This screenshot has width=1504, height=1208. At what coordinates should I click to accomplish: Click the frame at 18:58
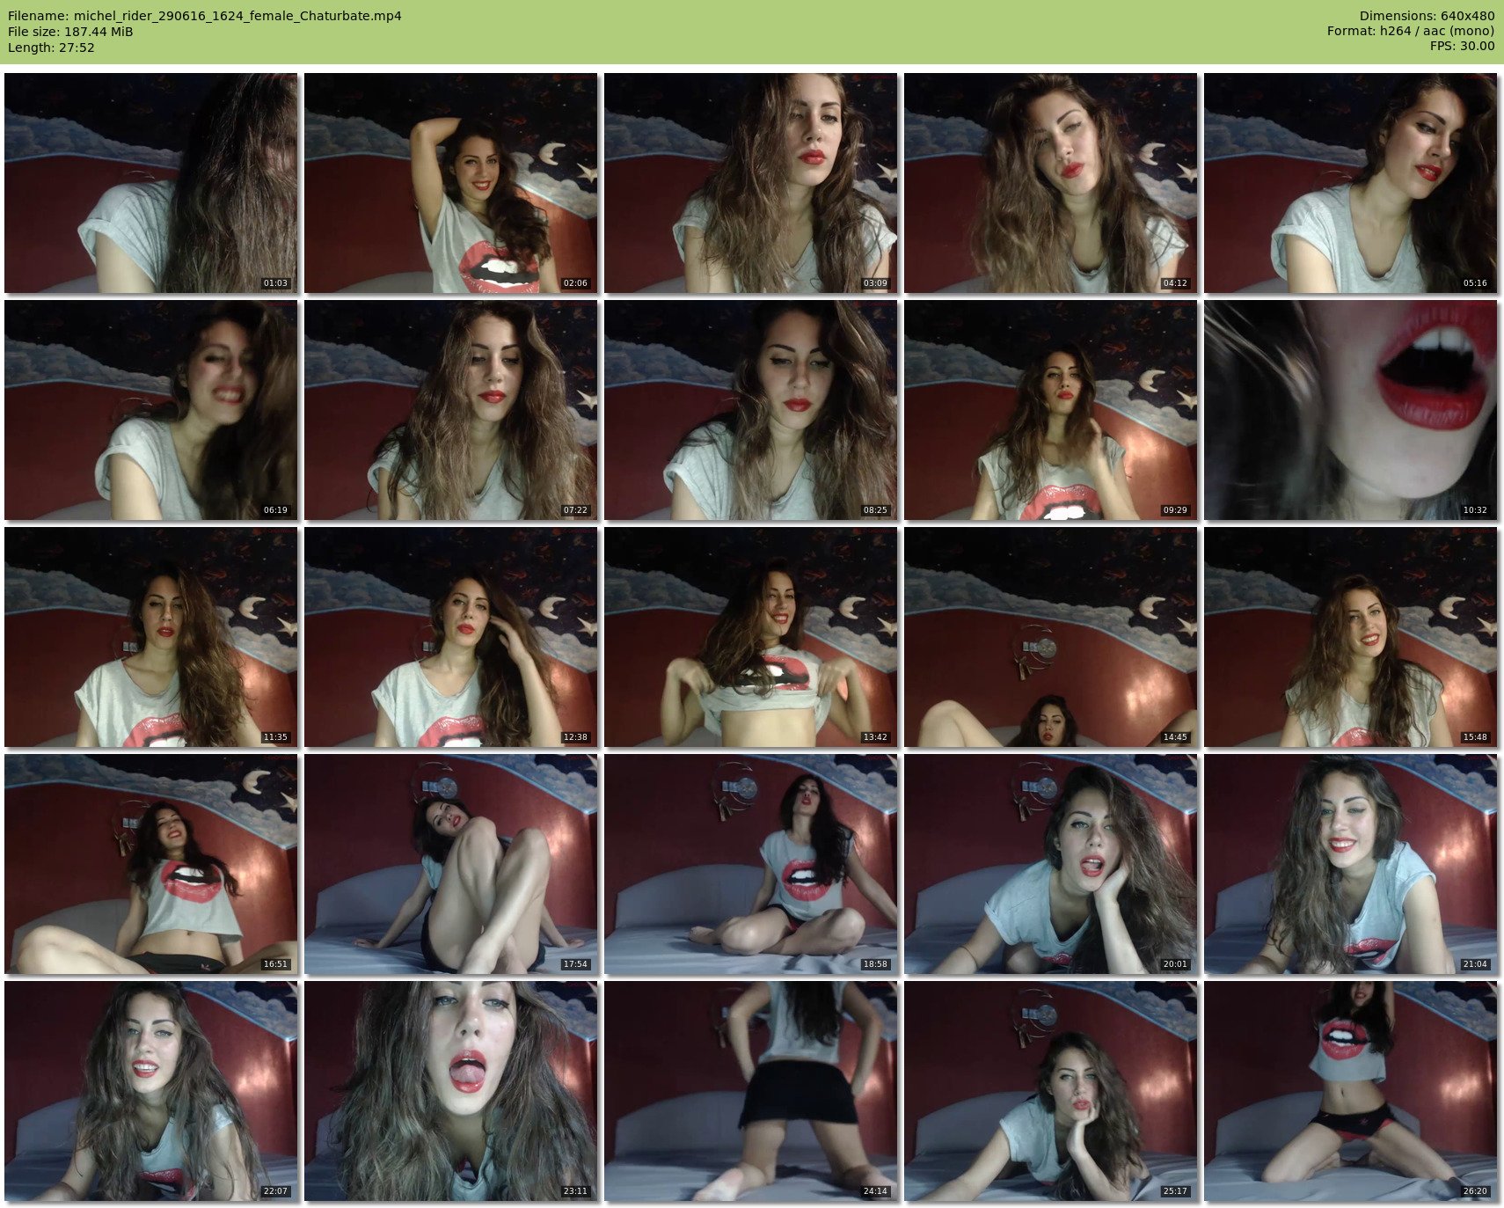(x=751, y=864)
